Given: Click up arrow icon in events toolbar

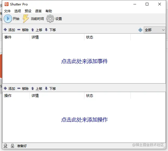Looking at the screenshot, I should pos(33,30).
